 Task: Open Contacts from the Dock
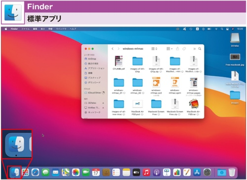point(106,172)
